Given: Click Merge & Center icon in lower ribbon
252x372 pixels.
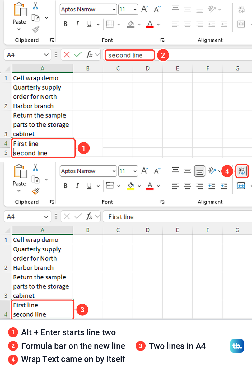Looking at the screenshot, I should pyautogui.click(x=241, y=186).
